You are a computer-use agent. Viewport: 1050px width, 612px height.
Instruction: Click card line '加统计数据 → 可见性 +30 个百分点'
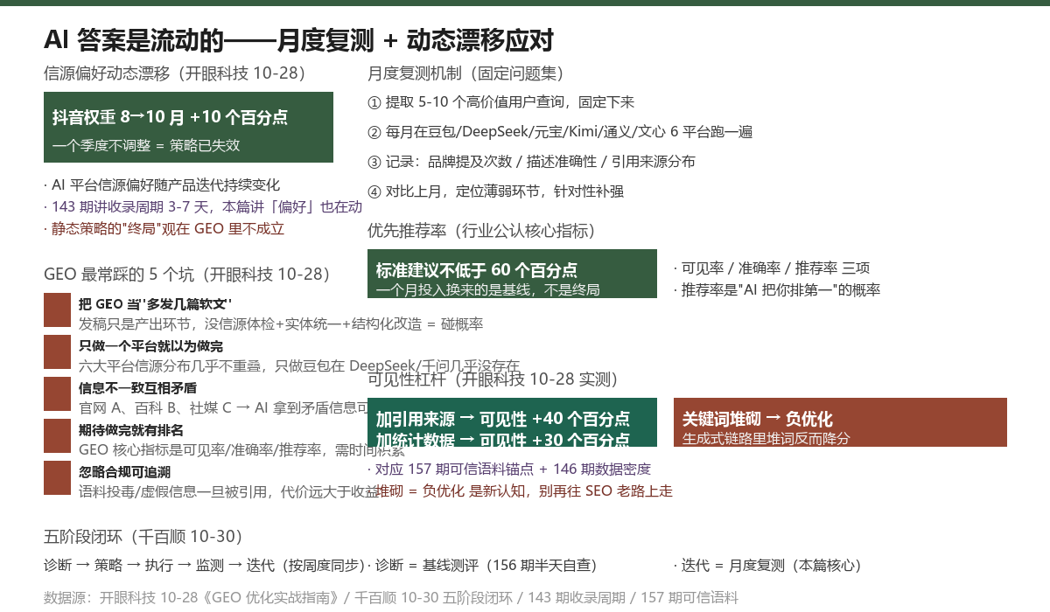tap(503, 440)
